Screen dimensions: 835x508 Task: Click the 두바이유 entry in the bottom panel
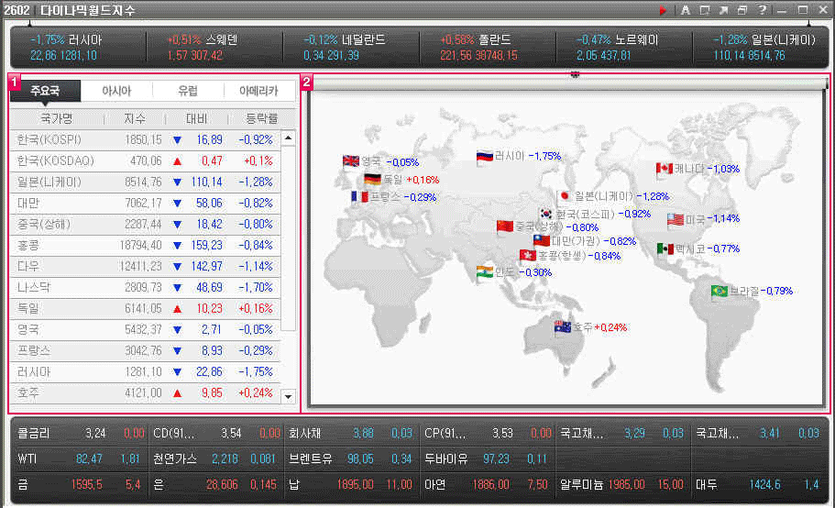click(486, 459)
